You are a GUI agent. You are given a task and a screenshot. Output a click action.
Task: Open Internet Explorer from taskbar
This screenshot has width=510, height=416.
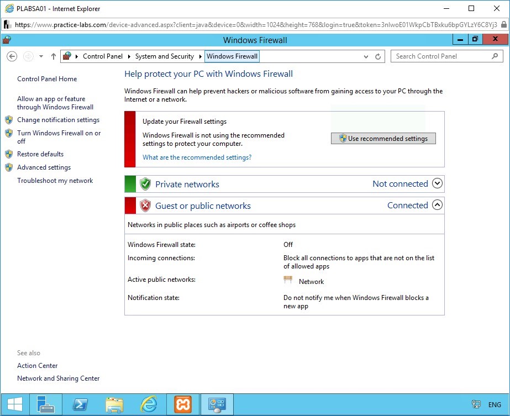[x=149, y=404]
